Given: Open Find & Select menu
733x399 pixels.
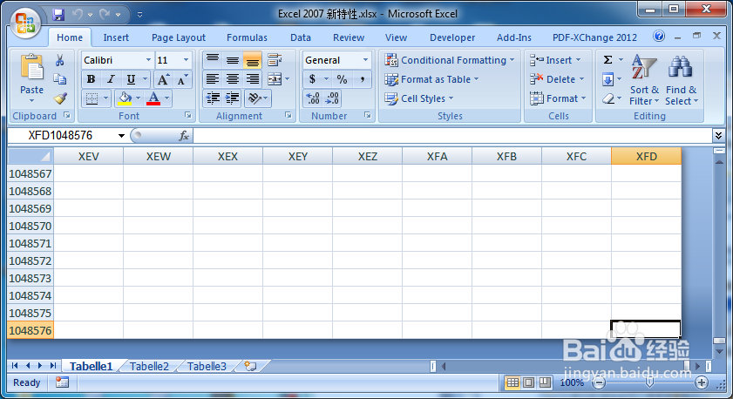Looking at the screenshot, I should point(681,80).
